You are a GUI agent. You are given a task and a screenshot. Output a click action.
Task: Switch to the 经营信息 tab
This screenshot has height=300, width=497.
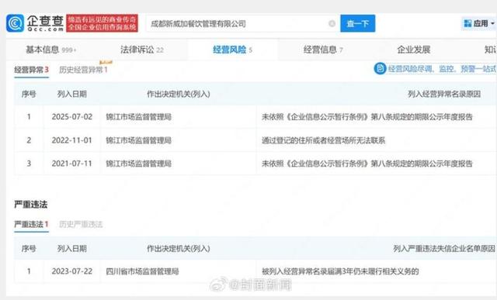point(323,50)
